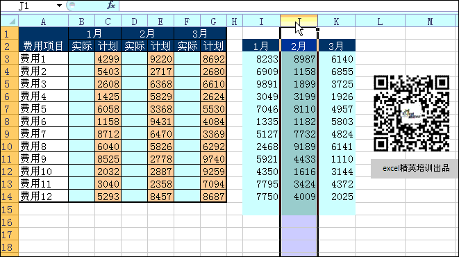Select column I header
This screenshot has width=459, height=257.
261,22
